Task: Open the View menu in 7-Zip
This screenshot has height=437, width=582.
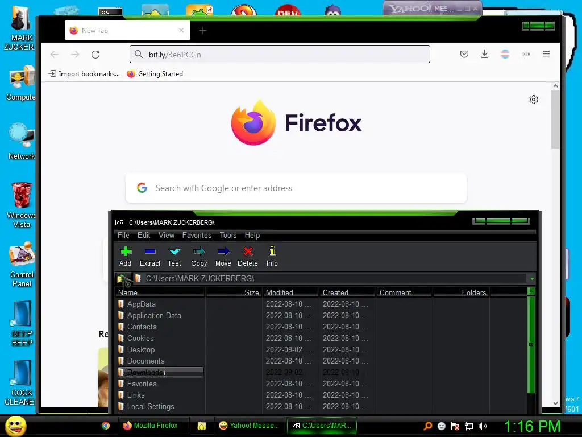Action: coord(167,235)
